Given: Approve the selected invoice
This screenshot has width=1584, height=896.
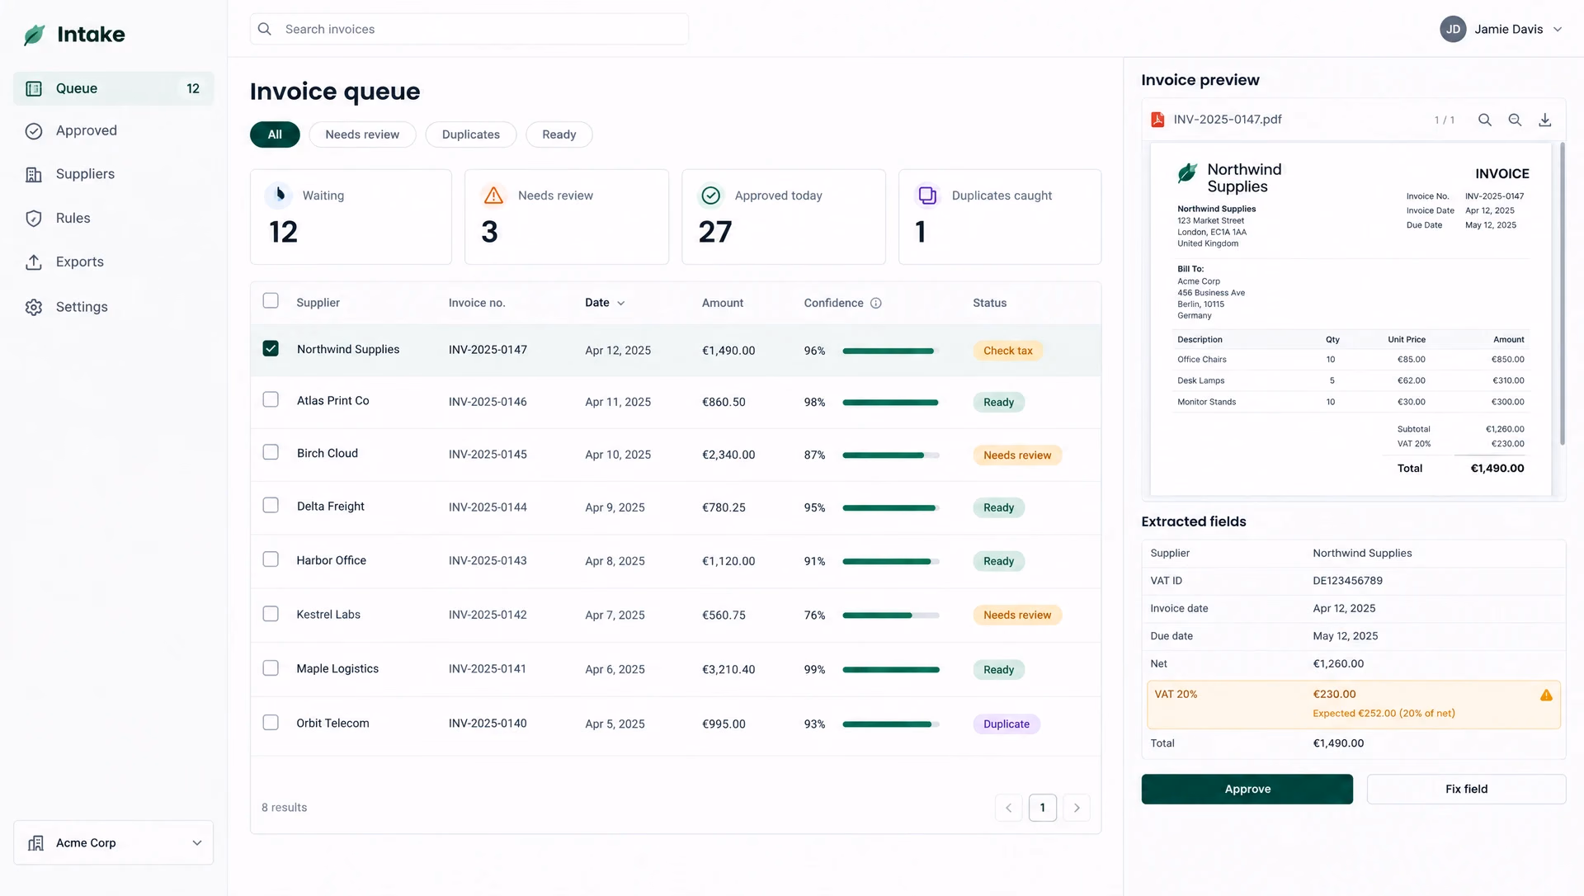Looking at the screenshot, I should [x=1247, y=790].
